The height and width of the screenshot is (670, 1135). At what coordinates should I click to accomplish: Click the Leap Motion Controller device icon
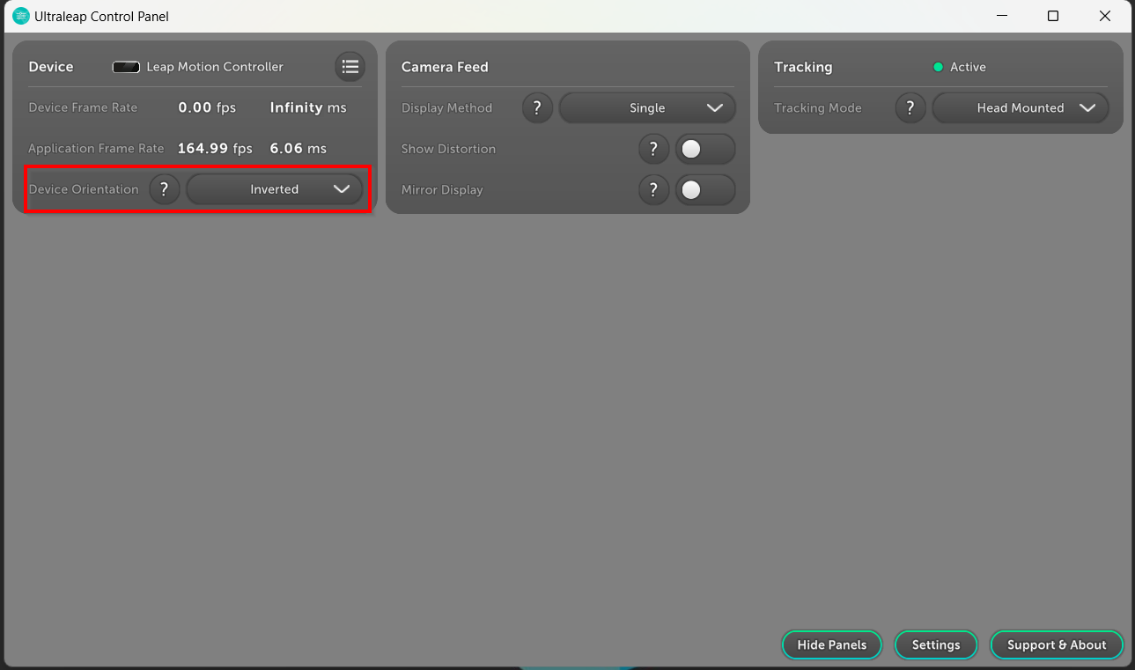[x=126, y=67]
